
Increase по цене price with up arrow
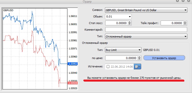tap(139, 57)
